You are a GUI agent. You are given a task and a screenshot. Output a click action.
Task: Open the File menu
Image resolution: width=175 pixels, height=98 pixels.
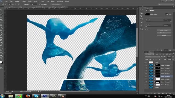click(x=6, y=1)
